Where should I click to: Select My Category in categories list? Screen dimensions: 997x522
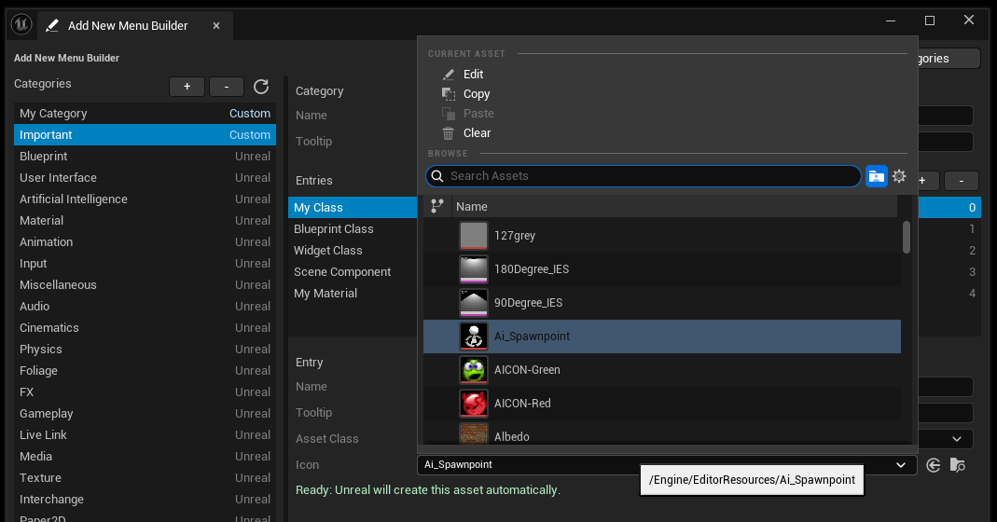(145, 113)
